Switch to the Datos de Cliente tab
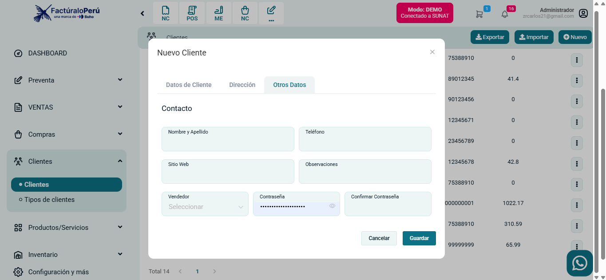 pos(189,85)
